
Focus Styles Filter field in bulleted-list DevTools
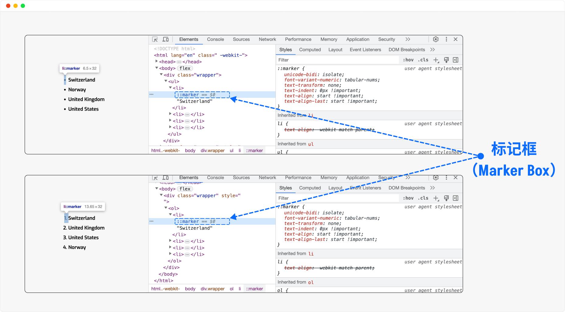(x=338, y=60)
